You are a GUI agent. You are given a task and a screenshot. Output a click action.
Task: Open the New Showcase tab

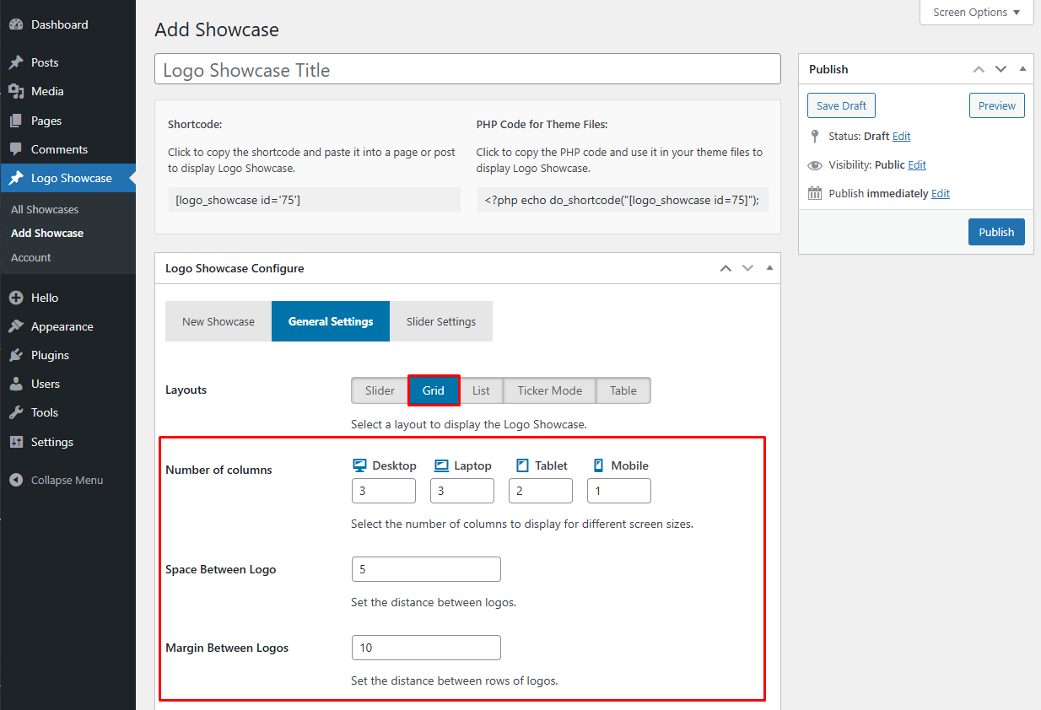coord(218,322)
